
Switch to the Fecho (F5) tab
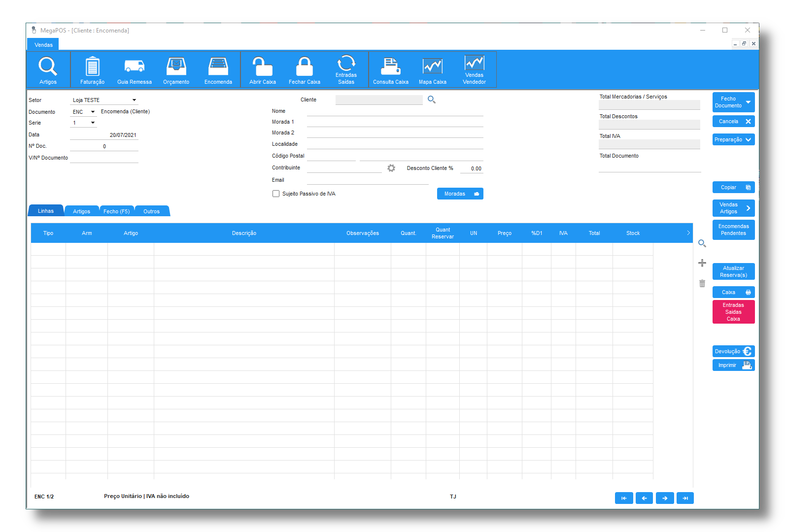point(116,211)
